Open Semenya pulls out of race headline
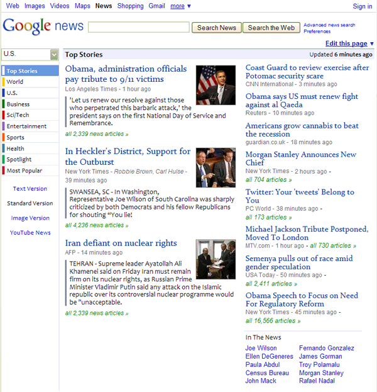 pos(299,262)
